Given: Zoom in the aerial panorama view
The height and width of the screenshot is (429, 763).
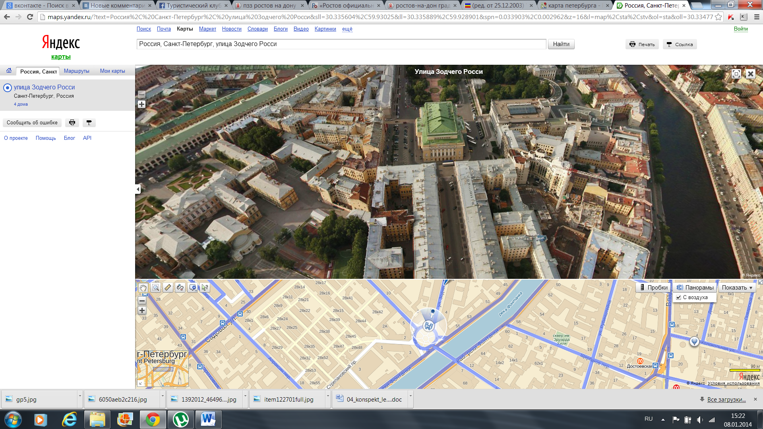Looking at the screenshot, I should click(x=141, y=104).
